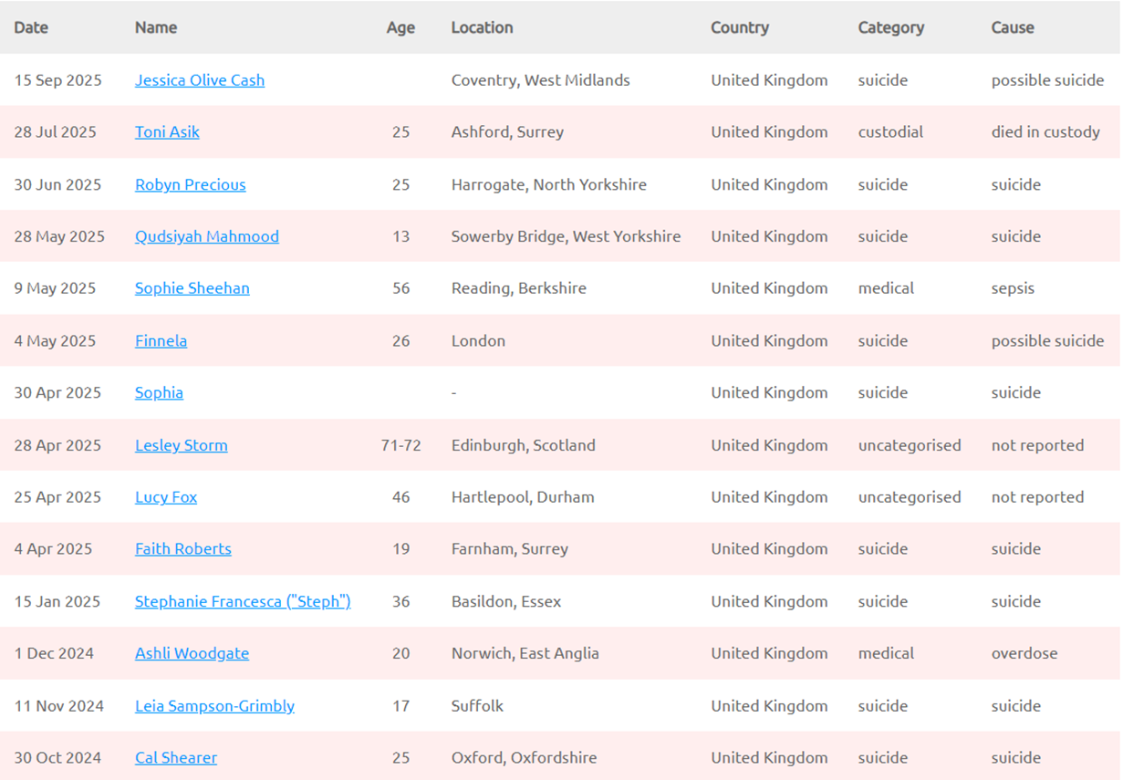Open Robyn Precious entry
The height and width of the screenshot is (780, 1123).
click(190, 184)
